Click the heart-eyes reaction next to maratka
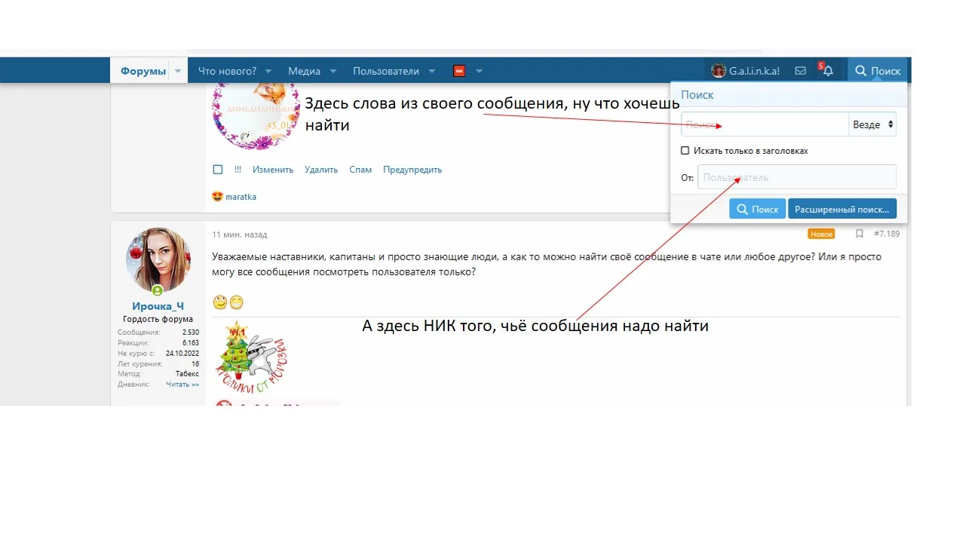 pos(217,196)
